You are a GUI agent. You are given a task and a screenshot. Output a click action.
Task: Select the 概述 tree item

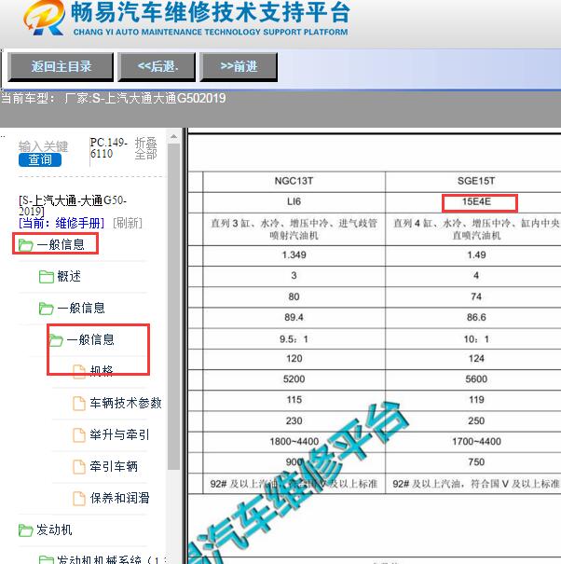(x=69, y=276)
